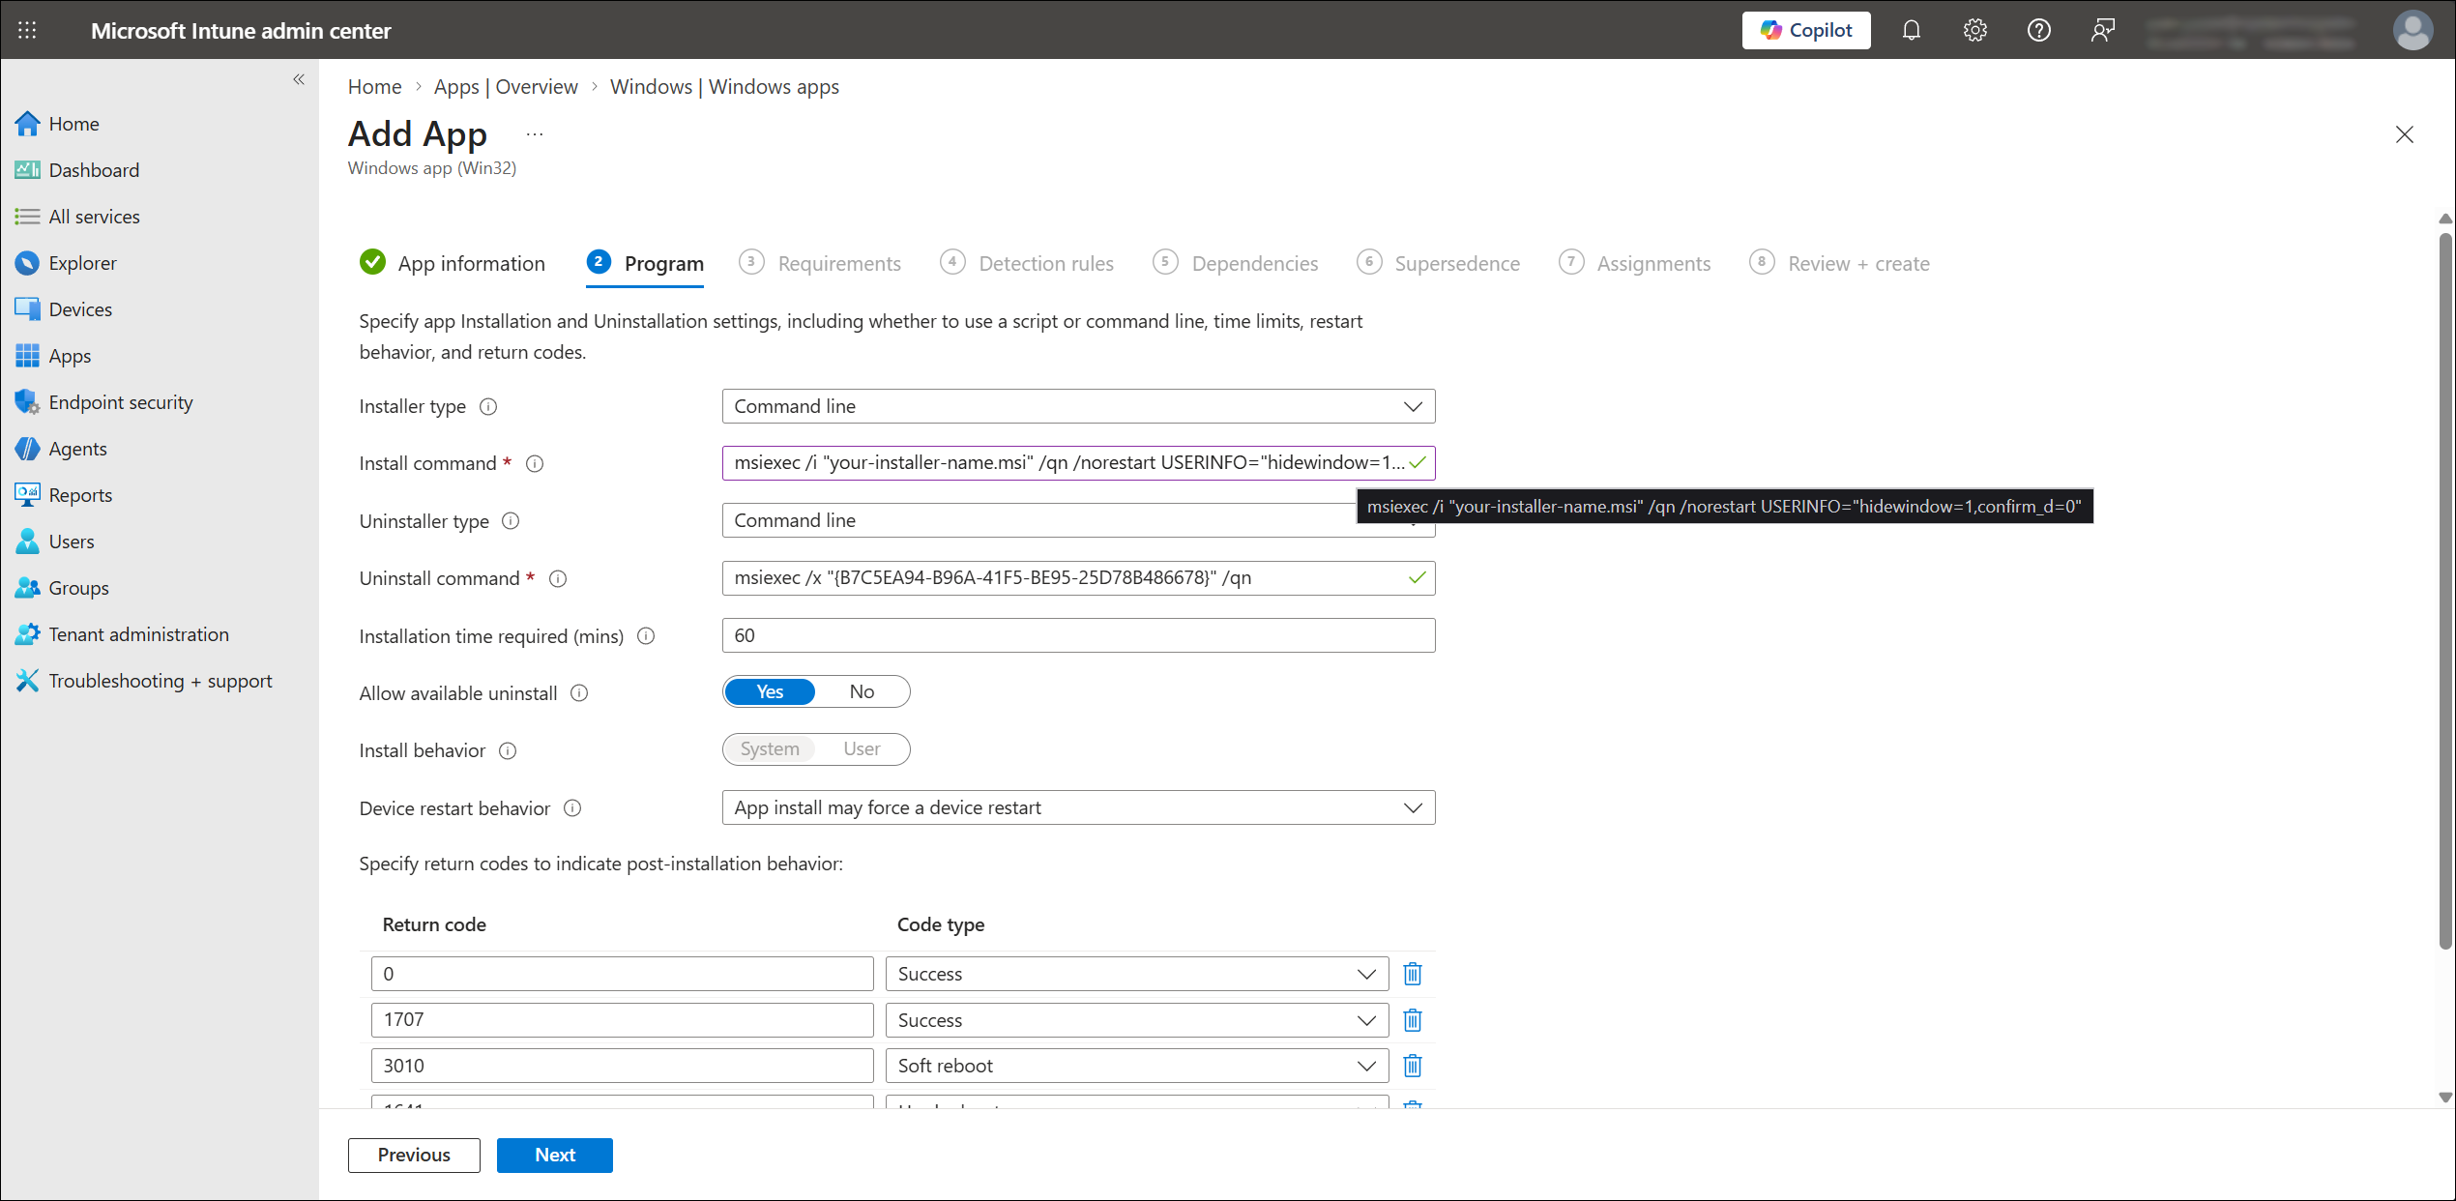The image size is (2456, 1201).
Task: Open Copilot from the header
Action: [1805, 30]
